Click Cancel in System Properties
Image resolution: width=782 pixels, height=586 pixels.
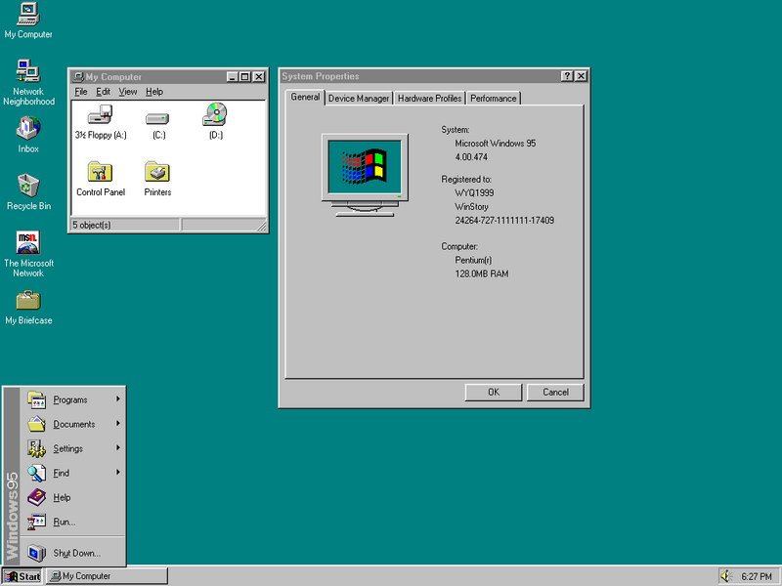pyautogui.click(x=554, y=392)
